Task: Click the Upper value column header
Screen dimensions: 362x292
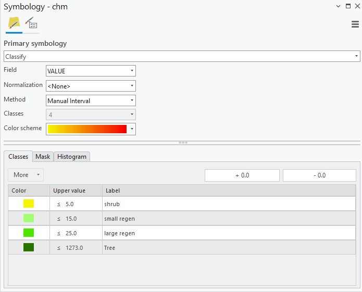Action: 76,191
